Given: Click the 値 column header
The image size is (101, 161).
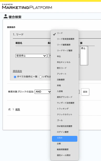Looking at the screenshot, I should click(81, 43).
